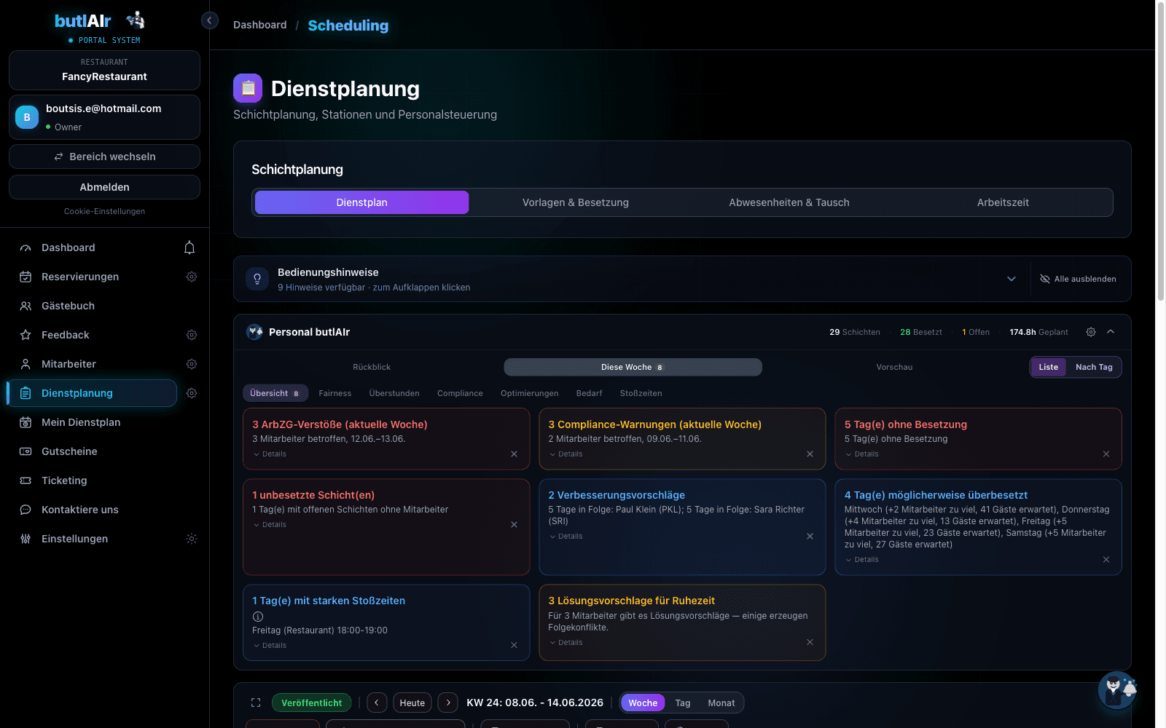
Task: Collapse the sidebar with the chevron button
Action: (210, 20)
